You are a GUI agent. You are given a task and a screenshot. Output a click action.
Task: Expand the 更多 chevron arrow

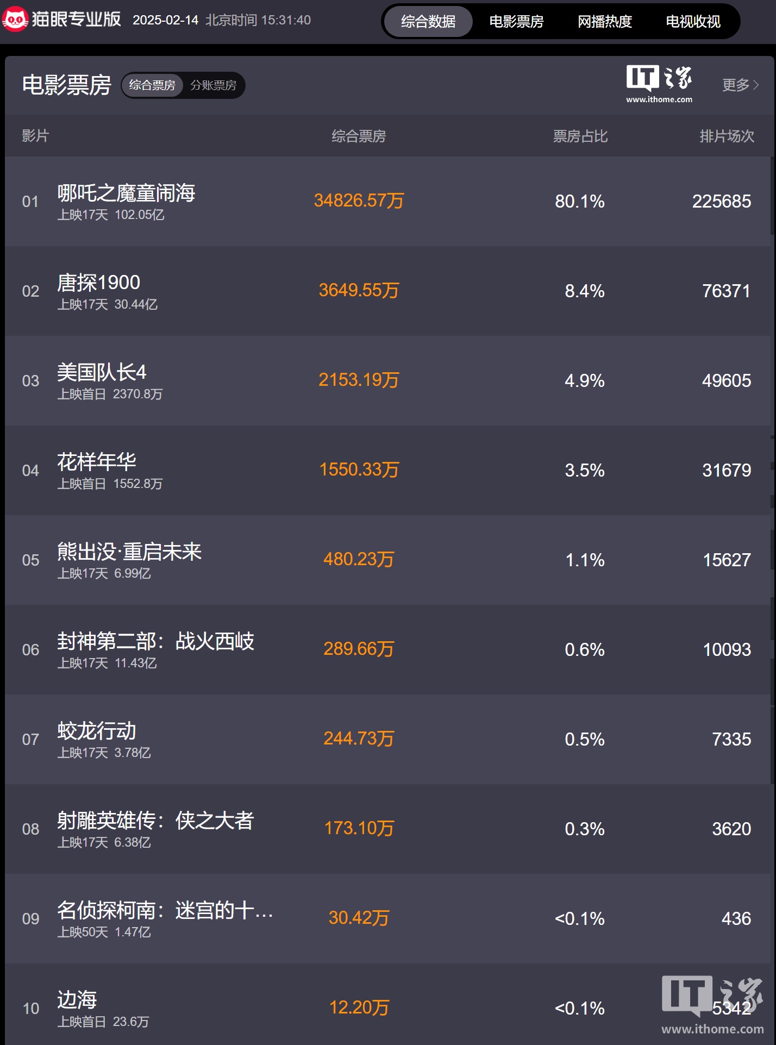point(756,85)
